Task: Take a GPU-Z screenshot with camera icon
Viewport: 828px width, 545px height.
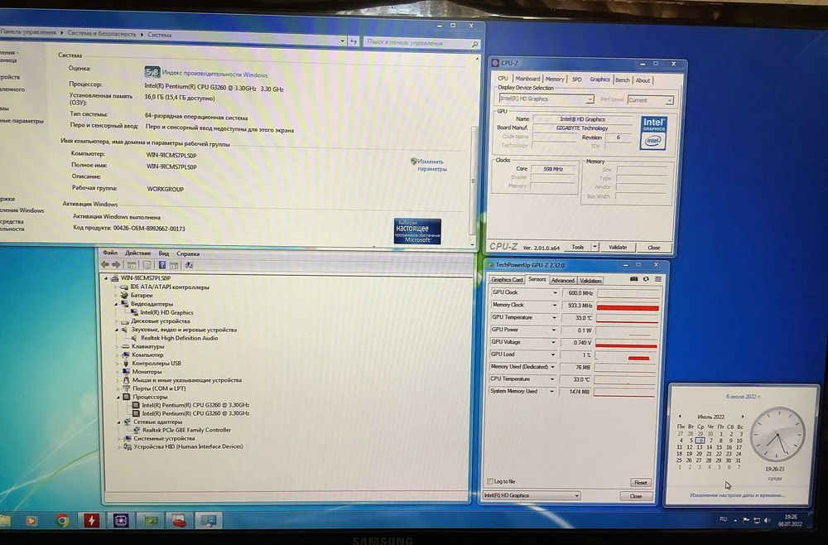Action: coord(633,279)
